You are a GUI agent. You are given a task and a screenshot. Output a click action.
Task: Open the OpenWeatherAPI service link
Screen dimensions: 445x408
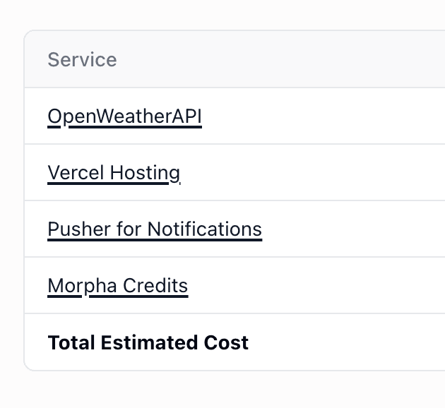click(x=124, y=116)
